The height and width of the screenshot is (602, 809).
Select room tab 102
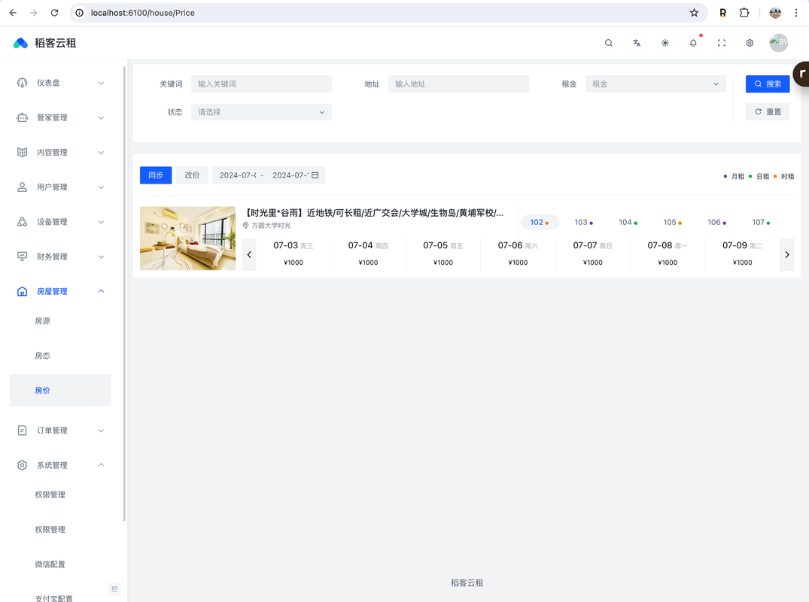pyautogui.click(x=540, y=222)
